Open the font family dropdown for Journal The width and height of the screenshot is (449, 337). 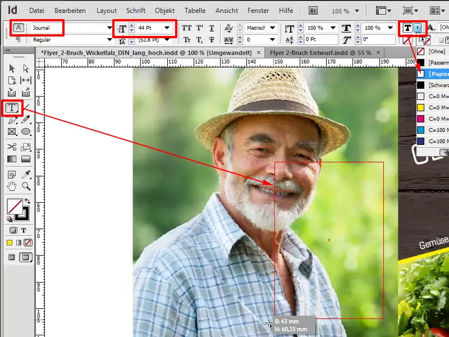click(x=109, y=28)
